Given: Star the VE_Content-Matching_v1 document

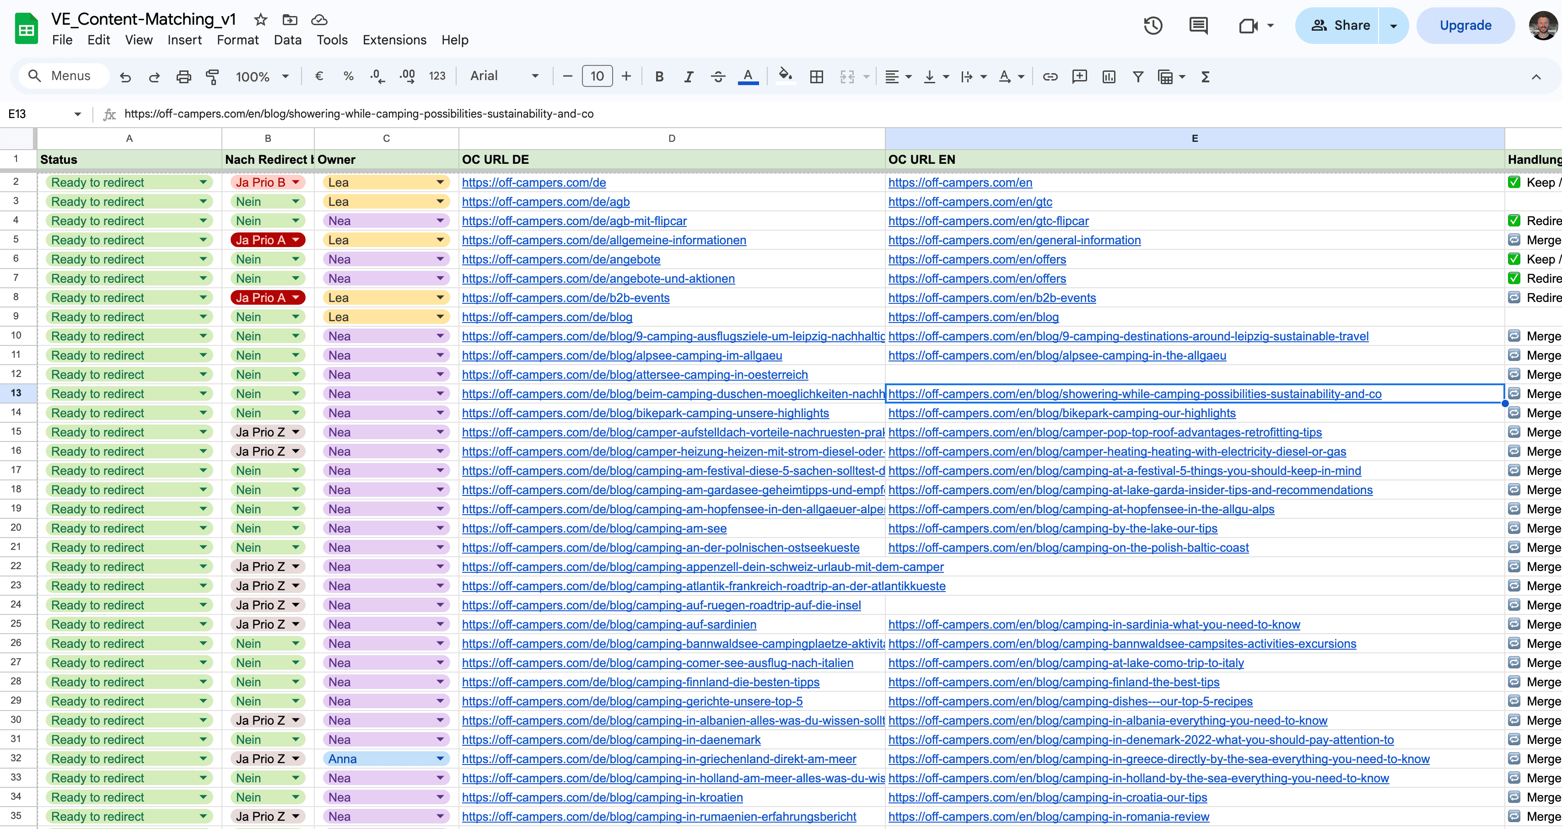Looking at the screenshot, I should tap(261, 19).
